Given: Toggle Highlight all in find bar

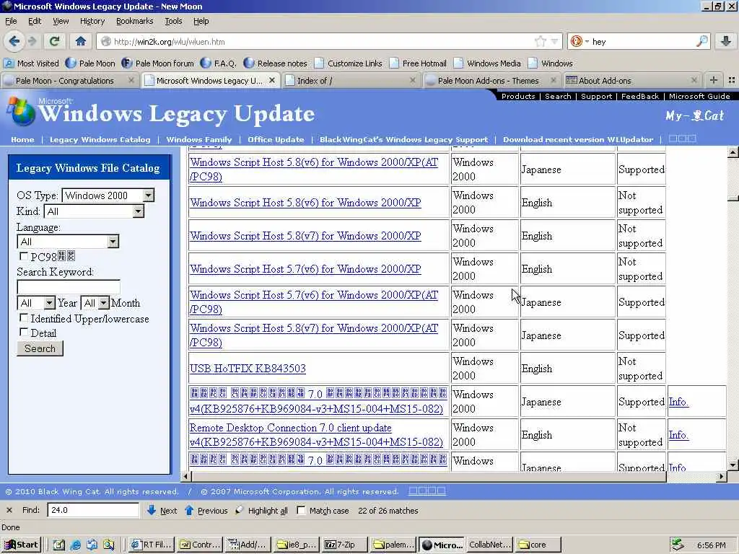Looking at the screenshot, I should pyautogui.click(x=262, y=510).
